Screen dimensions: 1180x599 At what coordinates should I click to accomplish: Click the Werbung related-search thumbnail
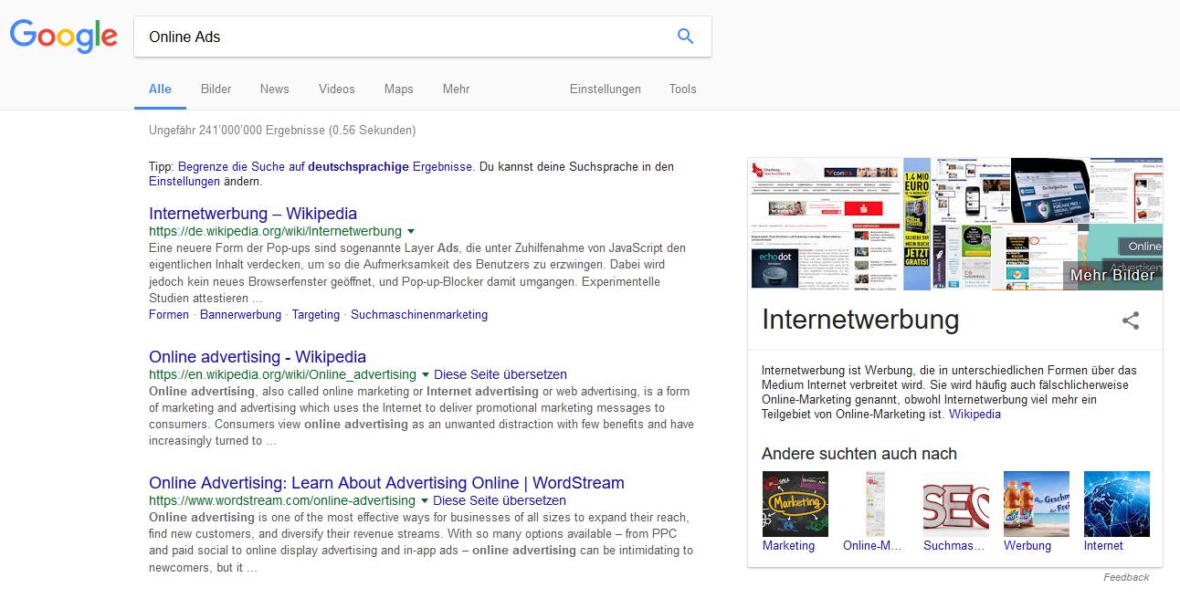[x=1036, y=503]
